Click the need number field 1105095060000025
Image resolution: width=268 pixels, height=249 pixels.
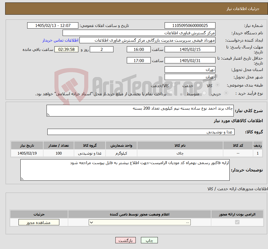pyautogui.click(x=190, y=26)
